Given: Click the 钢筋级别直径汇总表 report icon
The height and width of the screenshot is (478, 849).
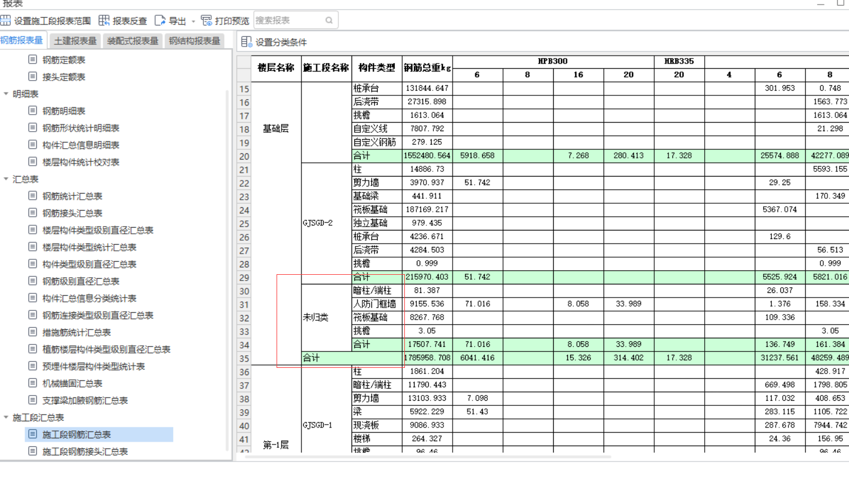Looking at the screenshot, I should (x=32, y=281).
